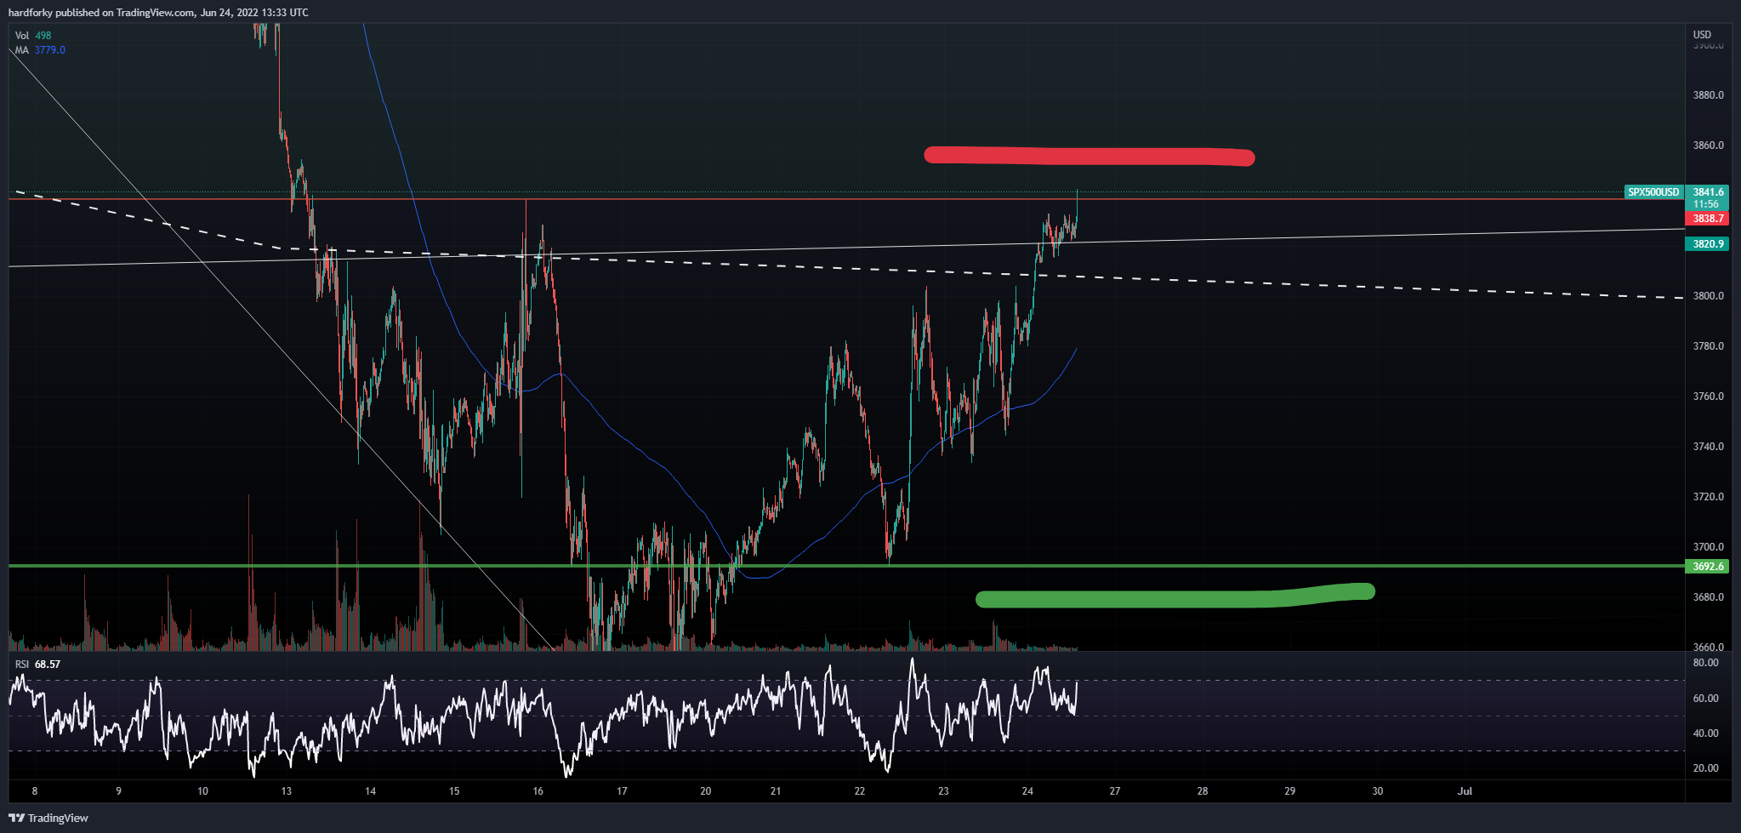Click the Vol 498 indicator label
Viewport: 1741px width, 833px height.
[33, 36]
